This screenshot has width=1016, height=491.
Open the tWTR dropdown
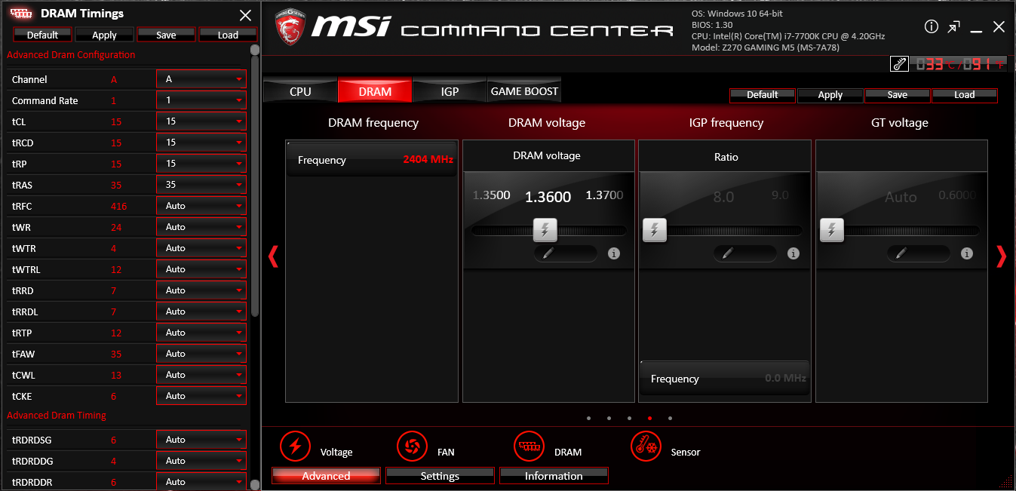(x=201, y=248)
